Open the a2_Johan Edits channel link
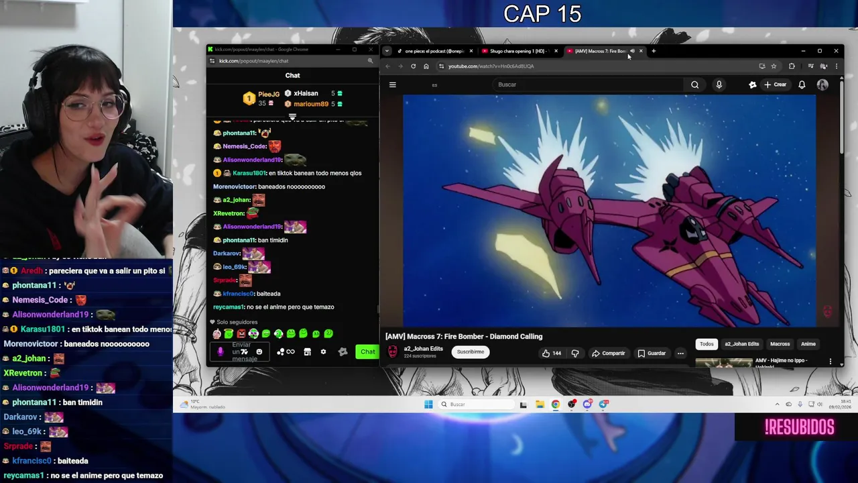The height and width of the screenshot is (483, 858). (x=423, y=349)
